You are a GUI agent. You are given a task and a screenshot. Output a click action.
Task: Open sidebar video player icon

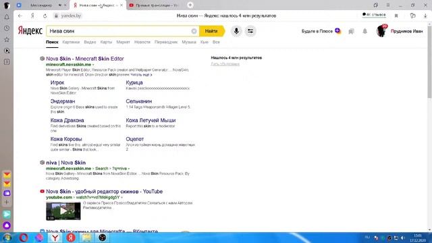coord(7,51)
